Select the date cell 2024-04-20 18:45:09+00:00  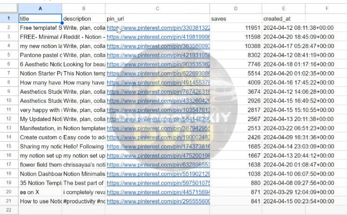pos(298,37)
